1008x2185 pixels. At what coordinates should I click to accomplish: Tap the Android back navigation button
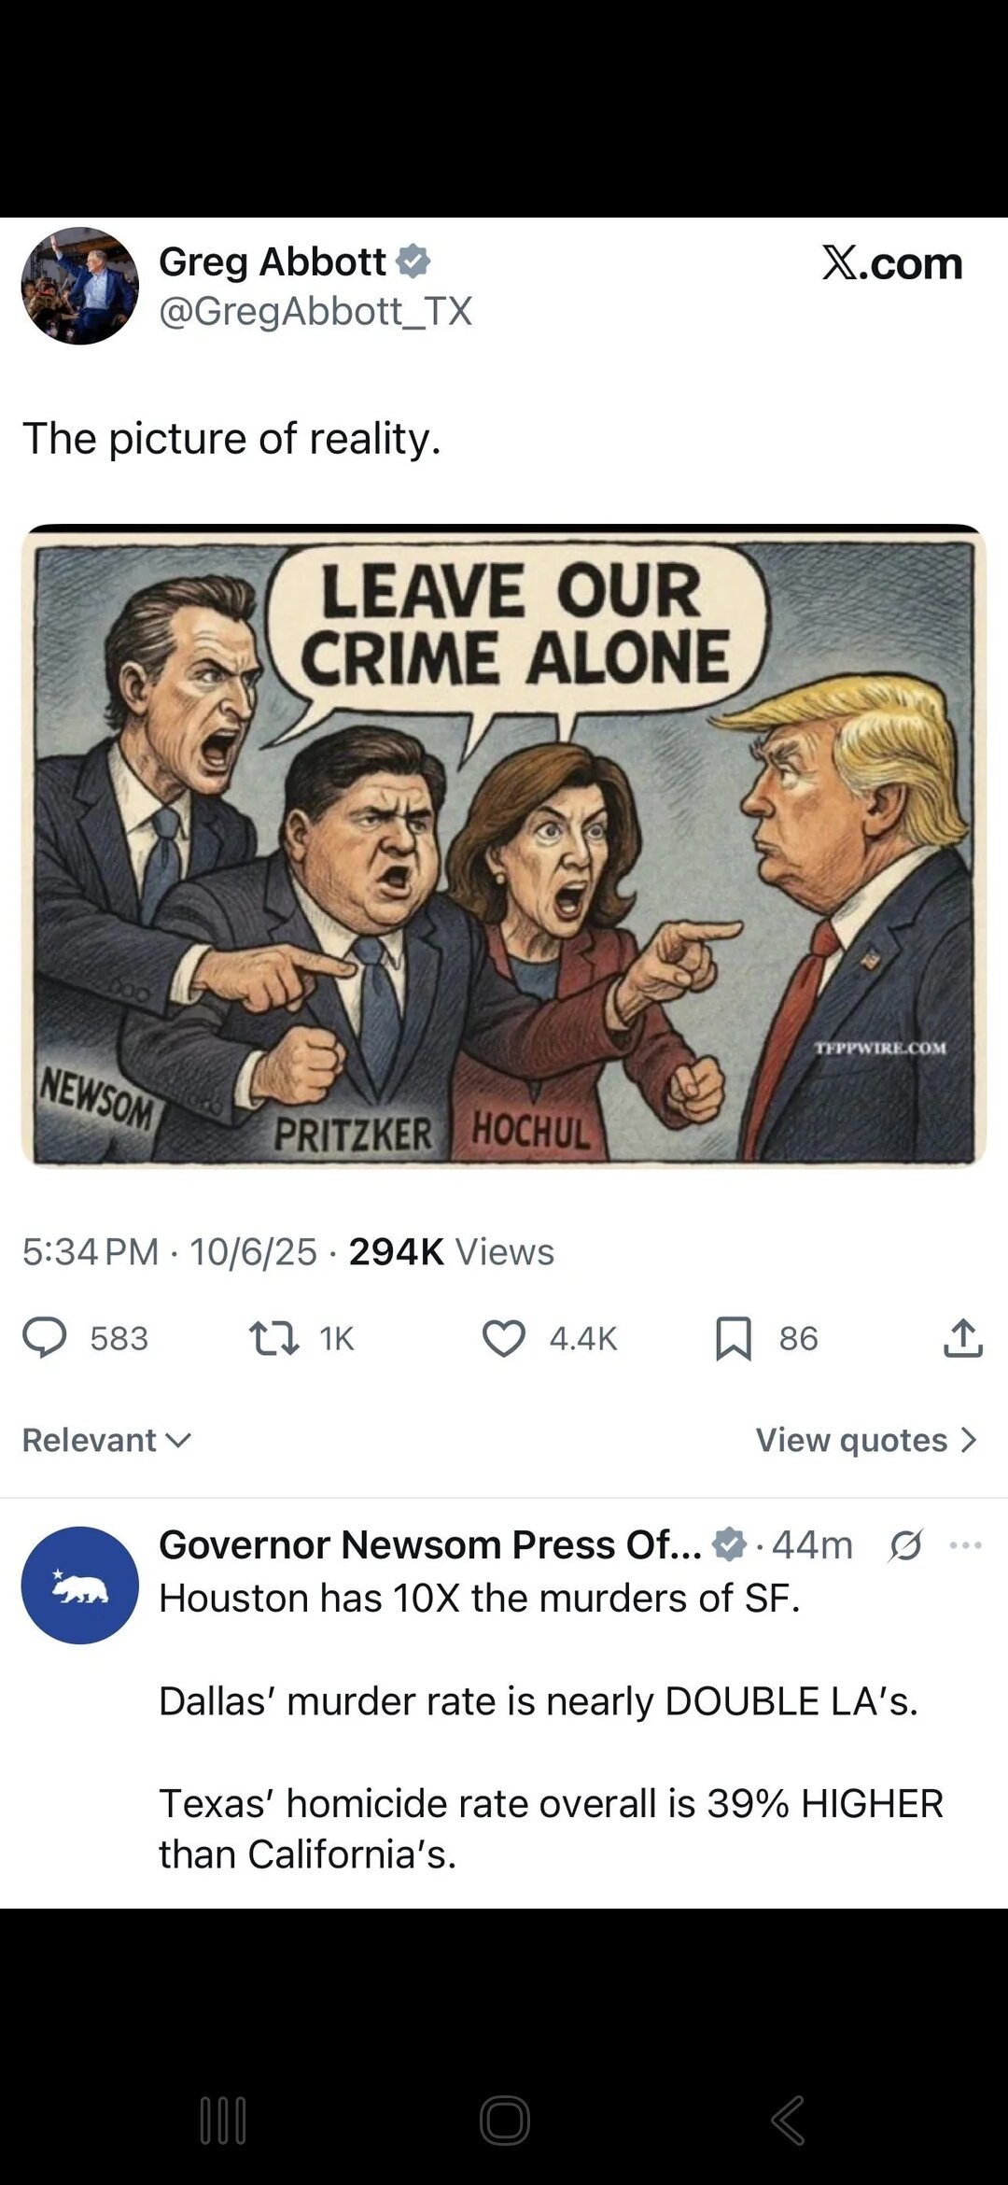point(788,2120)
